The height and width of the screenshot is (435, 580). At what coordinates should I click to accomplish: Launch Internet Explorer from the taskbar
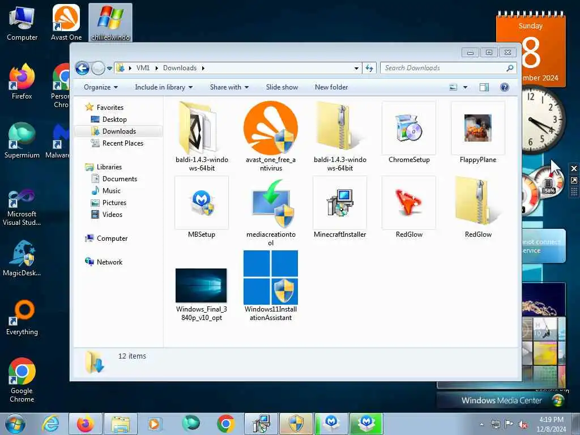50,424
